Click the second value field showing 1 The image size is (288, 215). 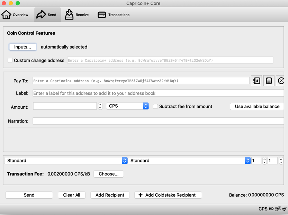[x=272, y=161]
